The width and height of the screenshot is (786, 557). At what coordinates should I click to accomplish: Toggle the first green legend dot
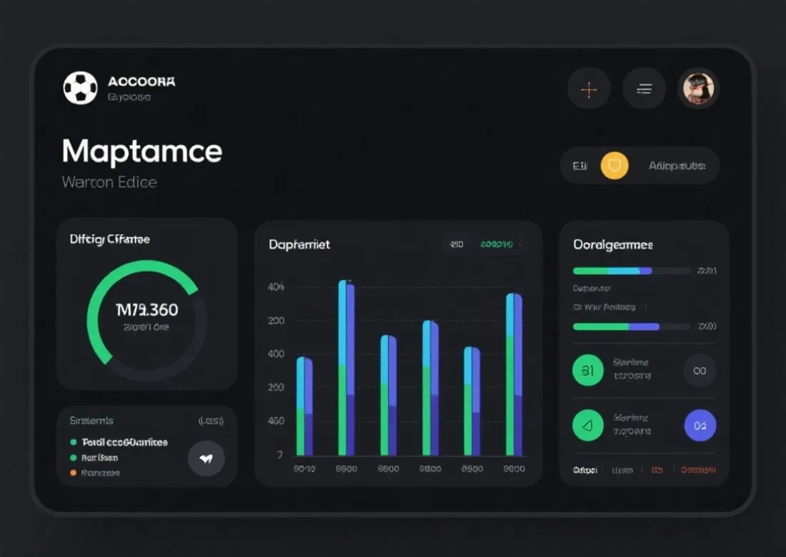[74, 443]
